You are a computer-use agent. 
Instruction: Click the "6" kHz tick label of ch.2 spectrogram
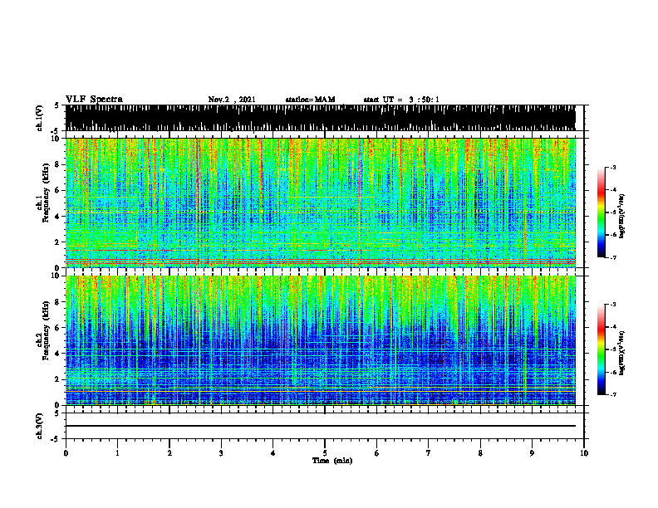pyautogui.click(x=58, y=328)
